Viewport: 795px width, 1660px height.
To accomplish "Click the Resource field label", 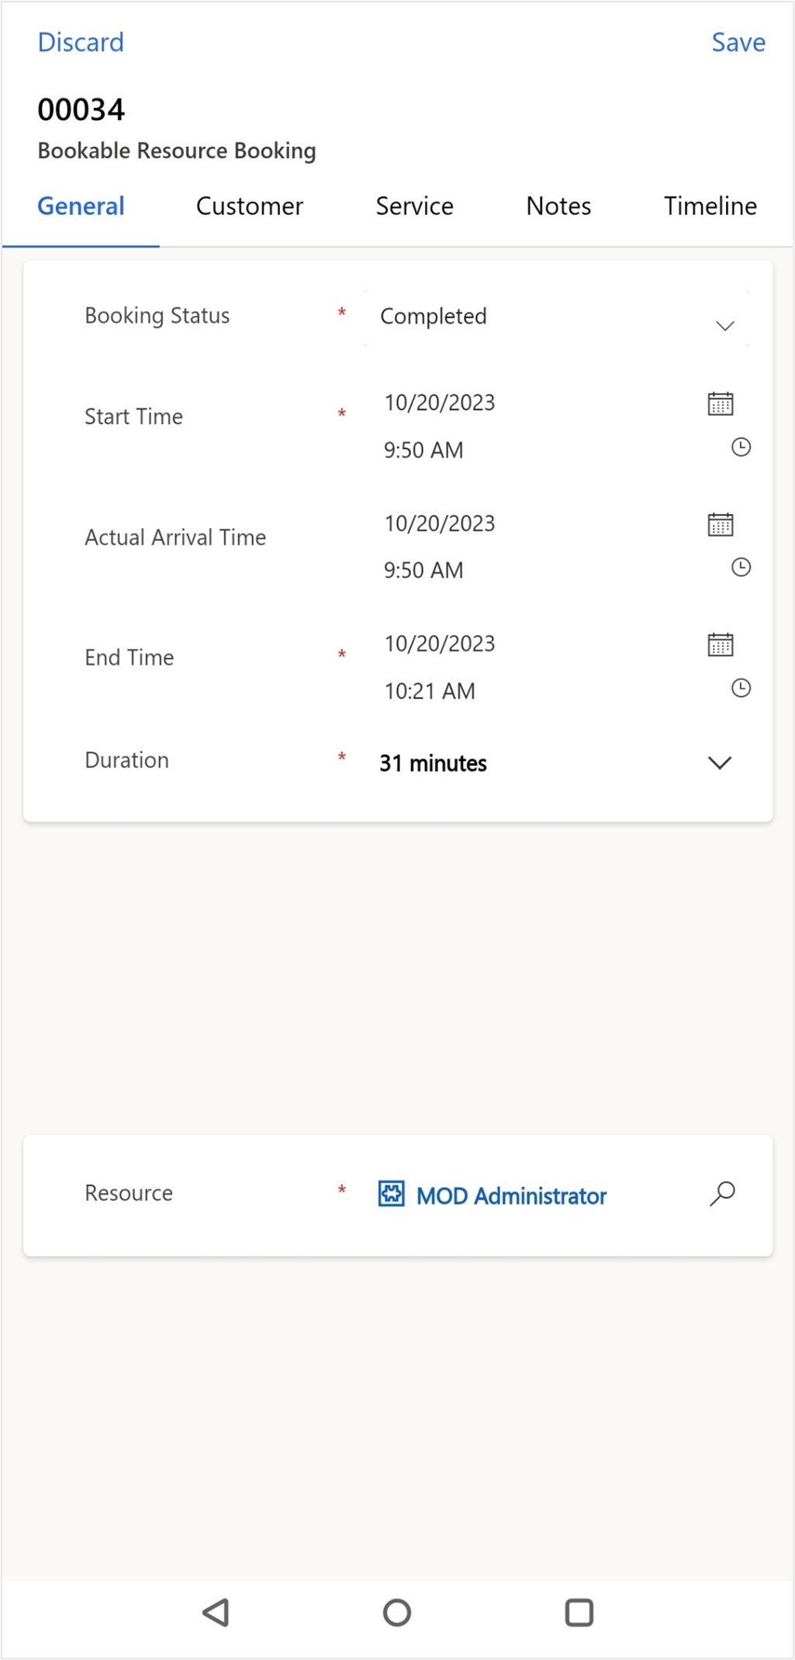I will click(129, 1193).
